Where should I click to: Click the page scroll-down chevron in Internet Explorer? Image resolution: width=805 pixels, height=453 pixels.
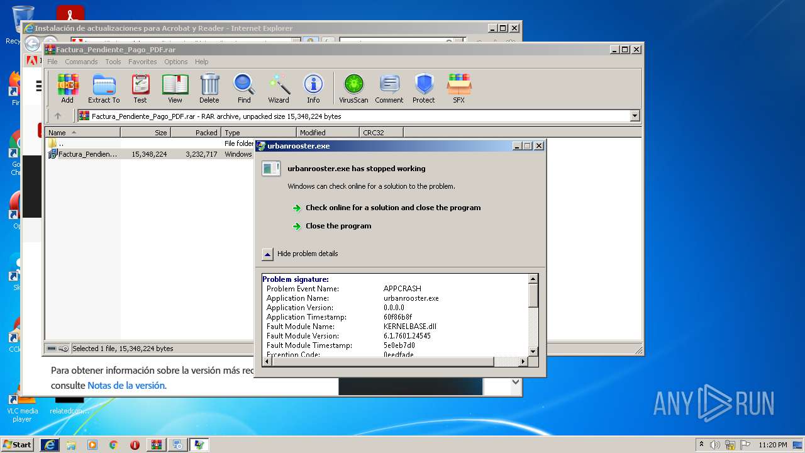(516, 382)
